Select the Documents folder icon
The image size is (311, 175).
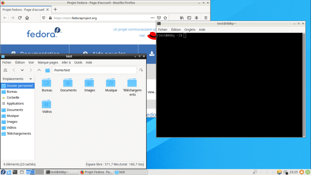click(x=68, y=83)
